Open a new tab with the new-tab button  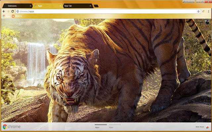(96, 6)
